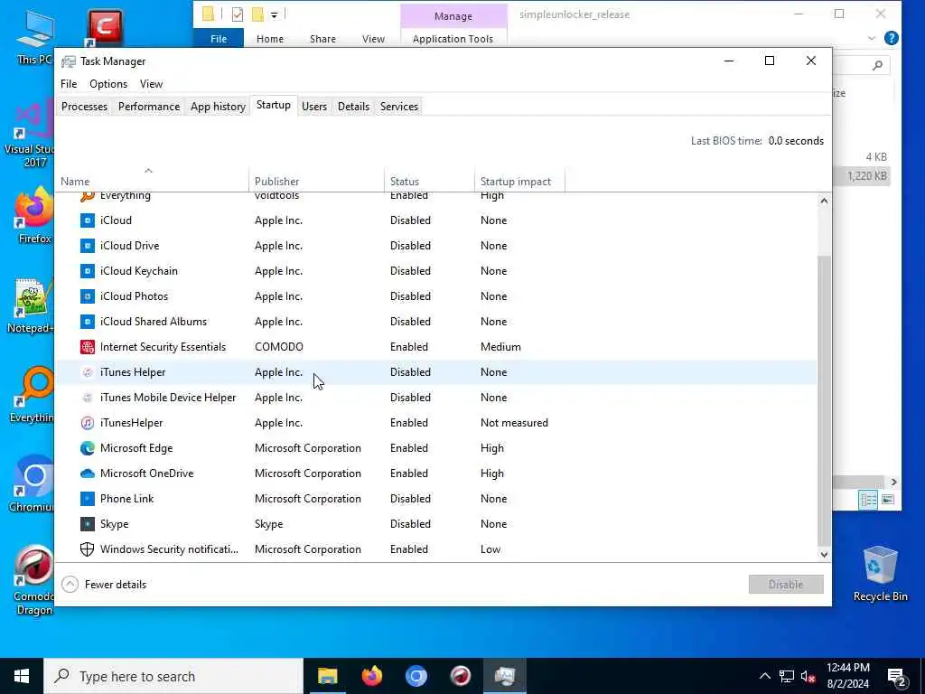Expand the Explorer ribbon chevron

point(872,38)
